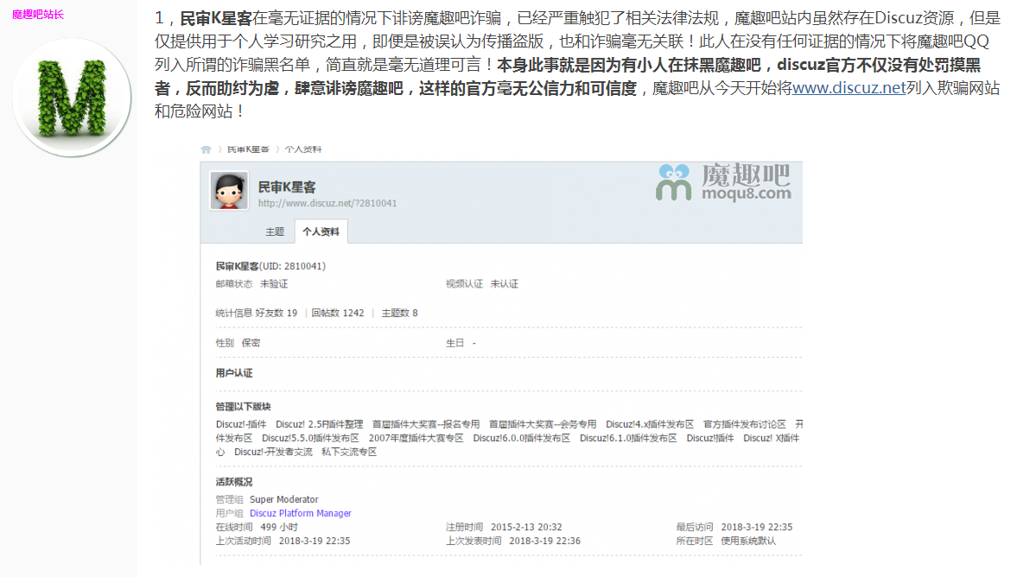Viewport: 1017px width, 577px height.
Task: Open the Discuz!6.0.0插件发布区 forum
Action: [x=522, y=438]
